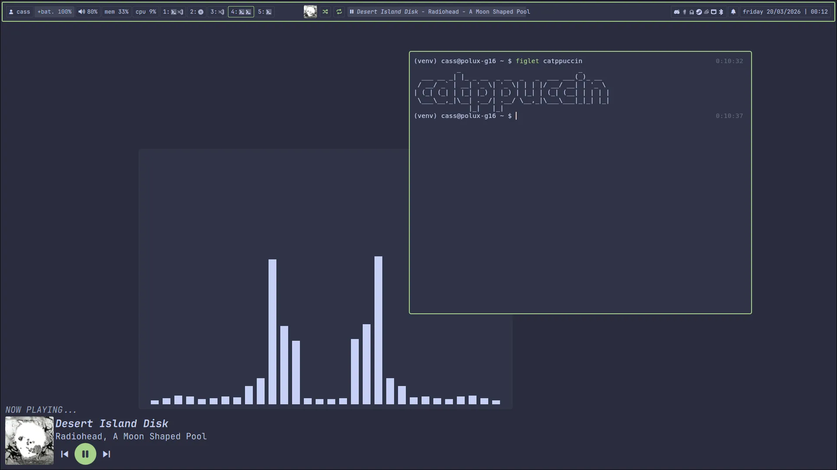The height and width of the screenshot is (470, 837).
Task: Click the Steam tray icon
Action: [698, 12]
